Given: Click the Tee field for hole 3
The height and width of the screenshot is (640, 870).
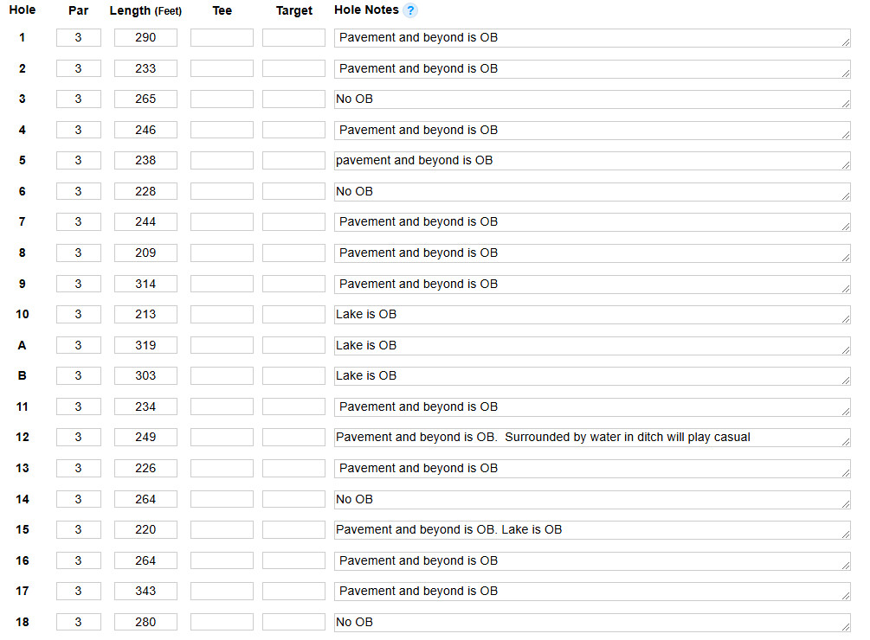Looking at the screenshot, I should click(222, 99).
